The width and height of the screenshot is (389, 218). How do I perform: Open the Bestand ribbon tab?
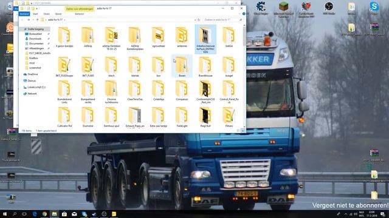coord(24,14)
